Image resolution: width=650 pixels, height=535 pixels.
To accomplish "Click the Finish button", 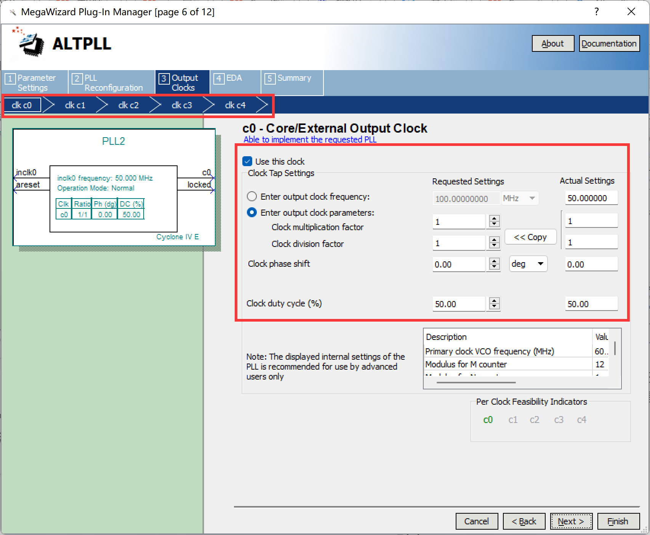I will (x=618, y=521).
